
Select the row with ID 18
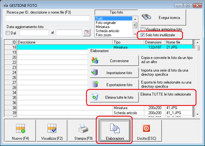[99, 47]
